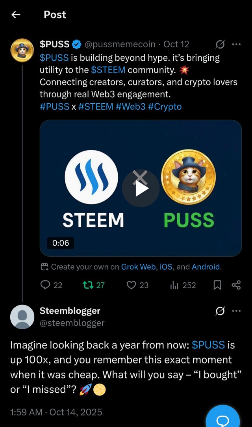Screen dimensions: 252x427
Task: Share the $PUSS post
Action: click(236, 285)
